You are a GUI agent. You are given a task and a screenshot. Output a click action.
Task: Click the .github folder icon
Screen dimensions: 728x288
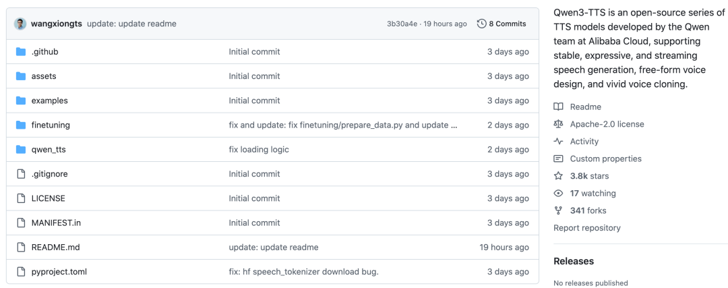coord(20,52)
